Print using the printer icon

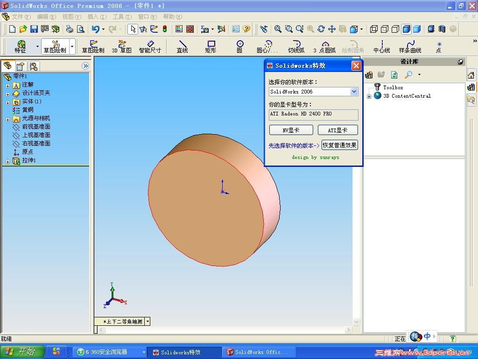[70, 29]
